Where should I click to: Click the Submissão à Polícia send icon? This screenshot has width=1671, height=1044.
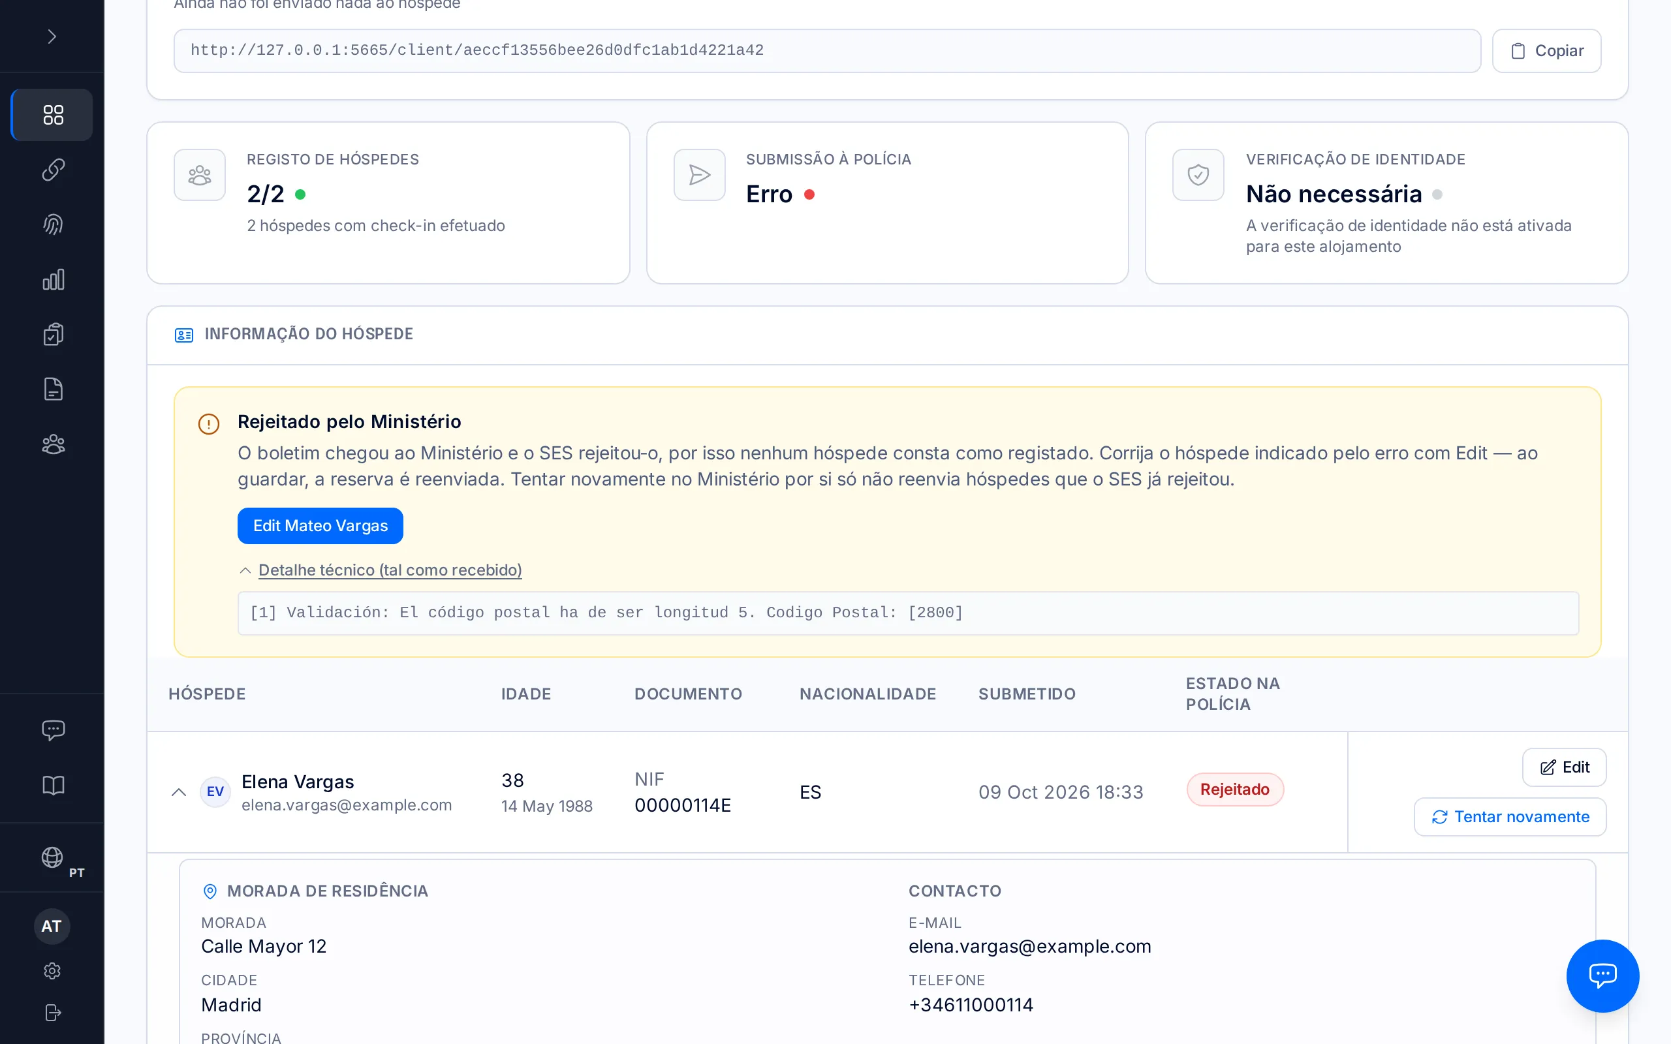pos(700,175)
